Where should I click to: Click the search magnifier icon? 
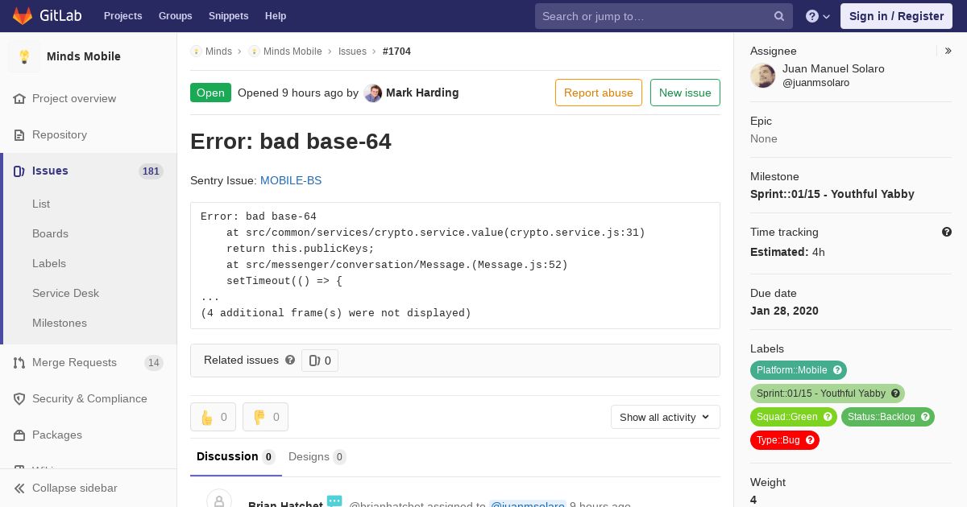(779, 16)
